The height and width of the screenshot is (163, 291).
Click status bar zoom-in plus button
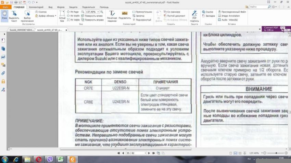point(286,153)
